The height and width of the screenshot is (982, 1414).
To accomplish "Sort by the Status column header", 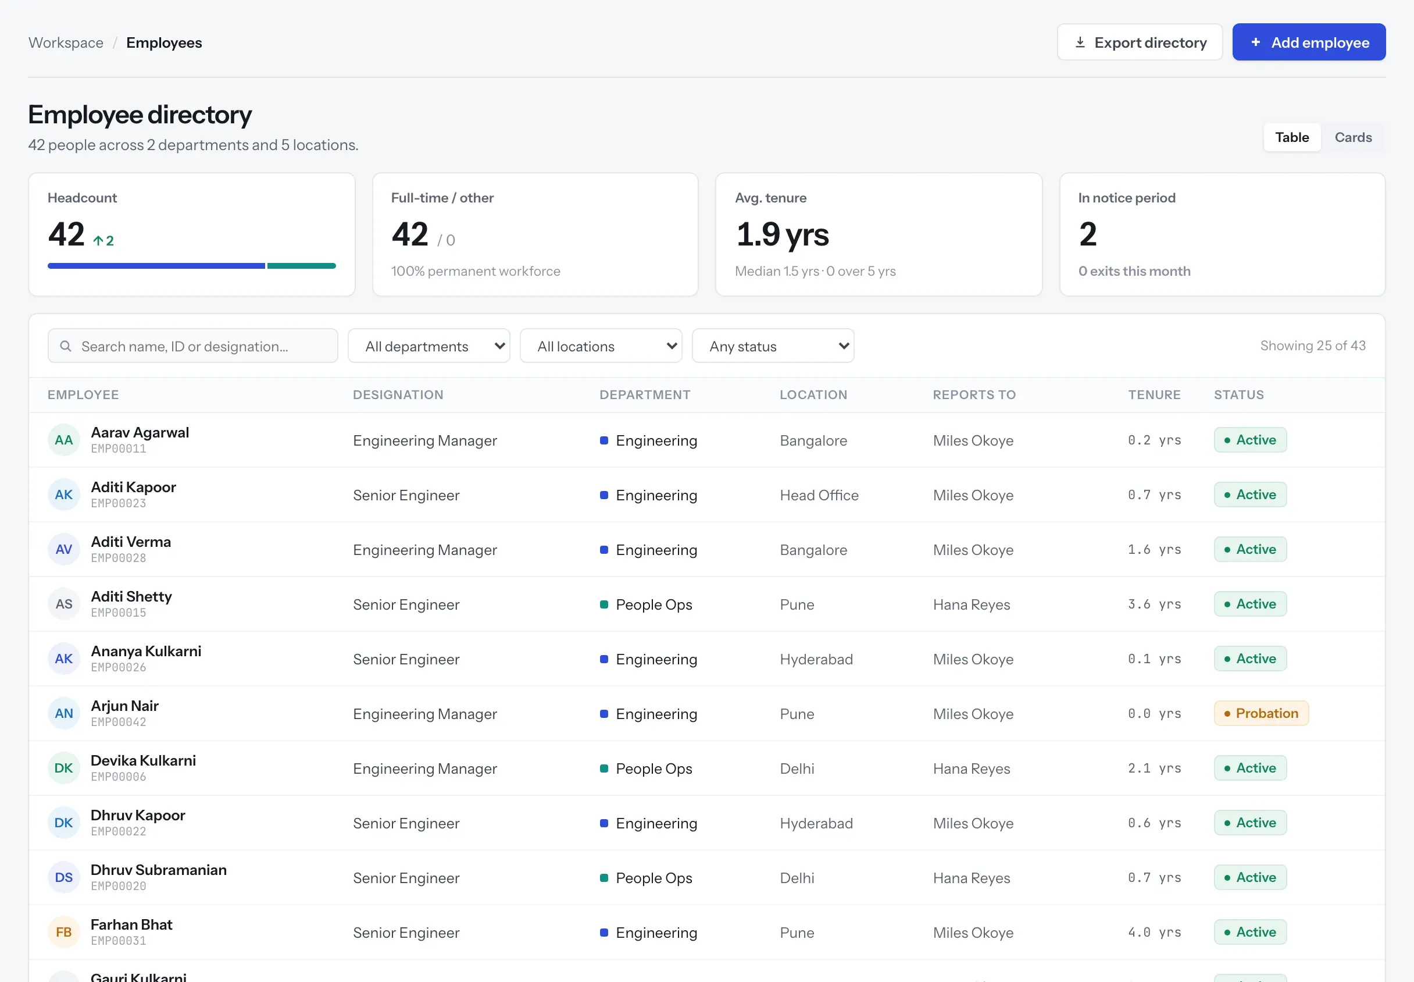I will point(1239,395).
